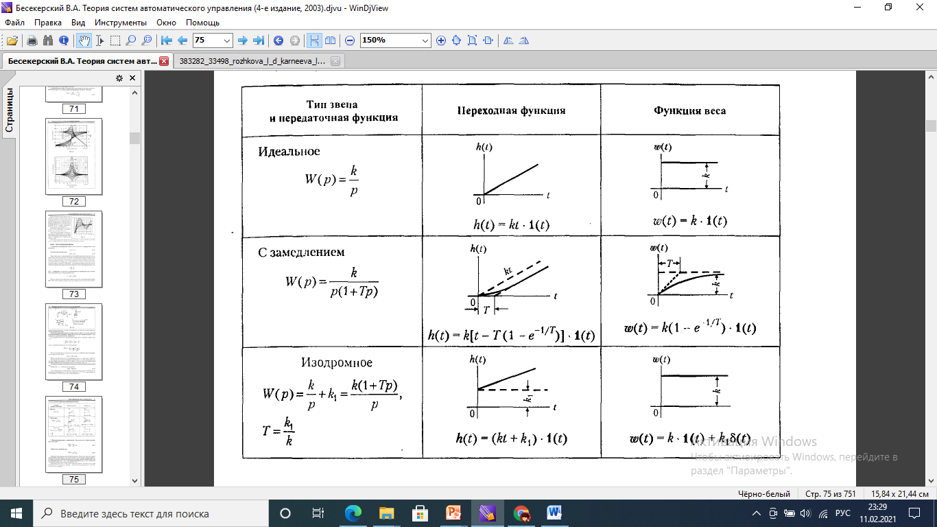This screenshot has width=937, height=527.
Task: Click thumbnail panel scroll down arrow
Action: click(134, 480)
